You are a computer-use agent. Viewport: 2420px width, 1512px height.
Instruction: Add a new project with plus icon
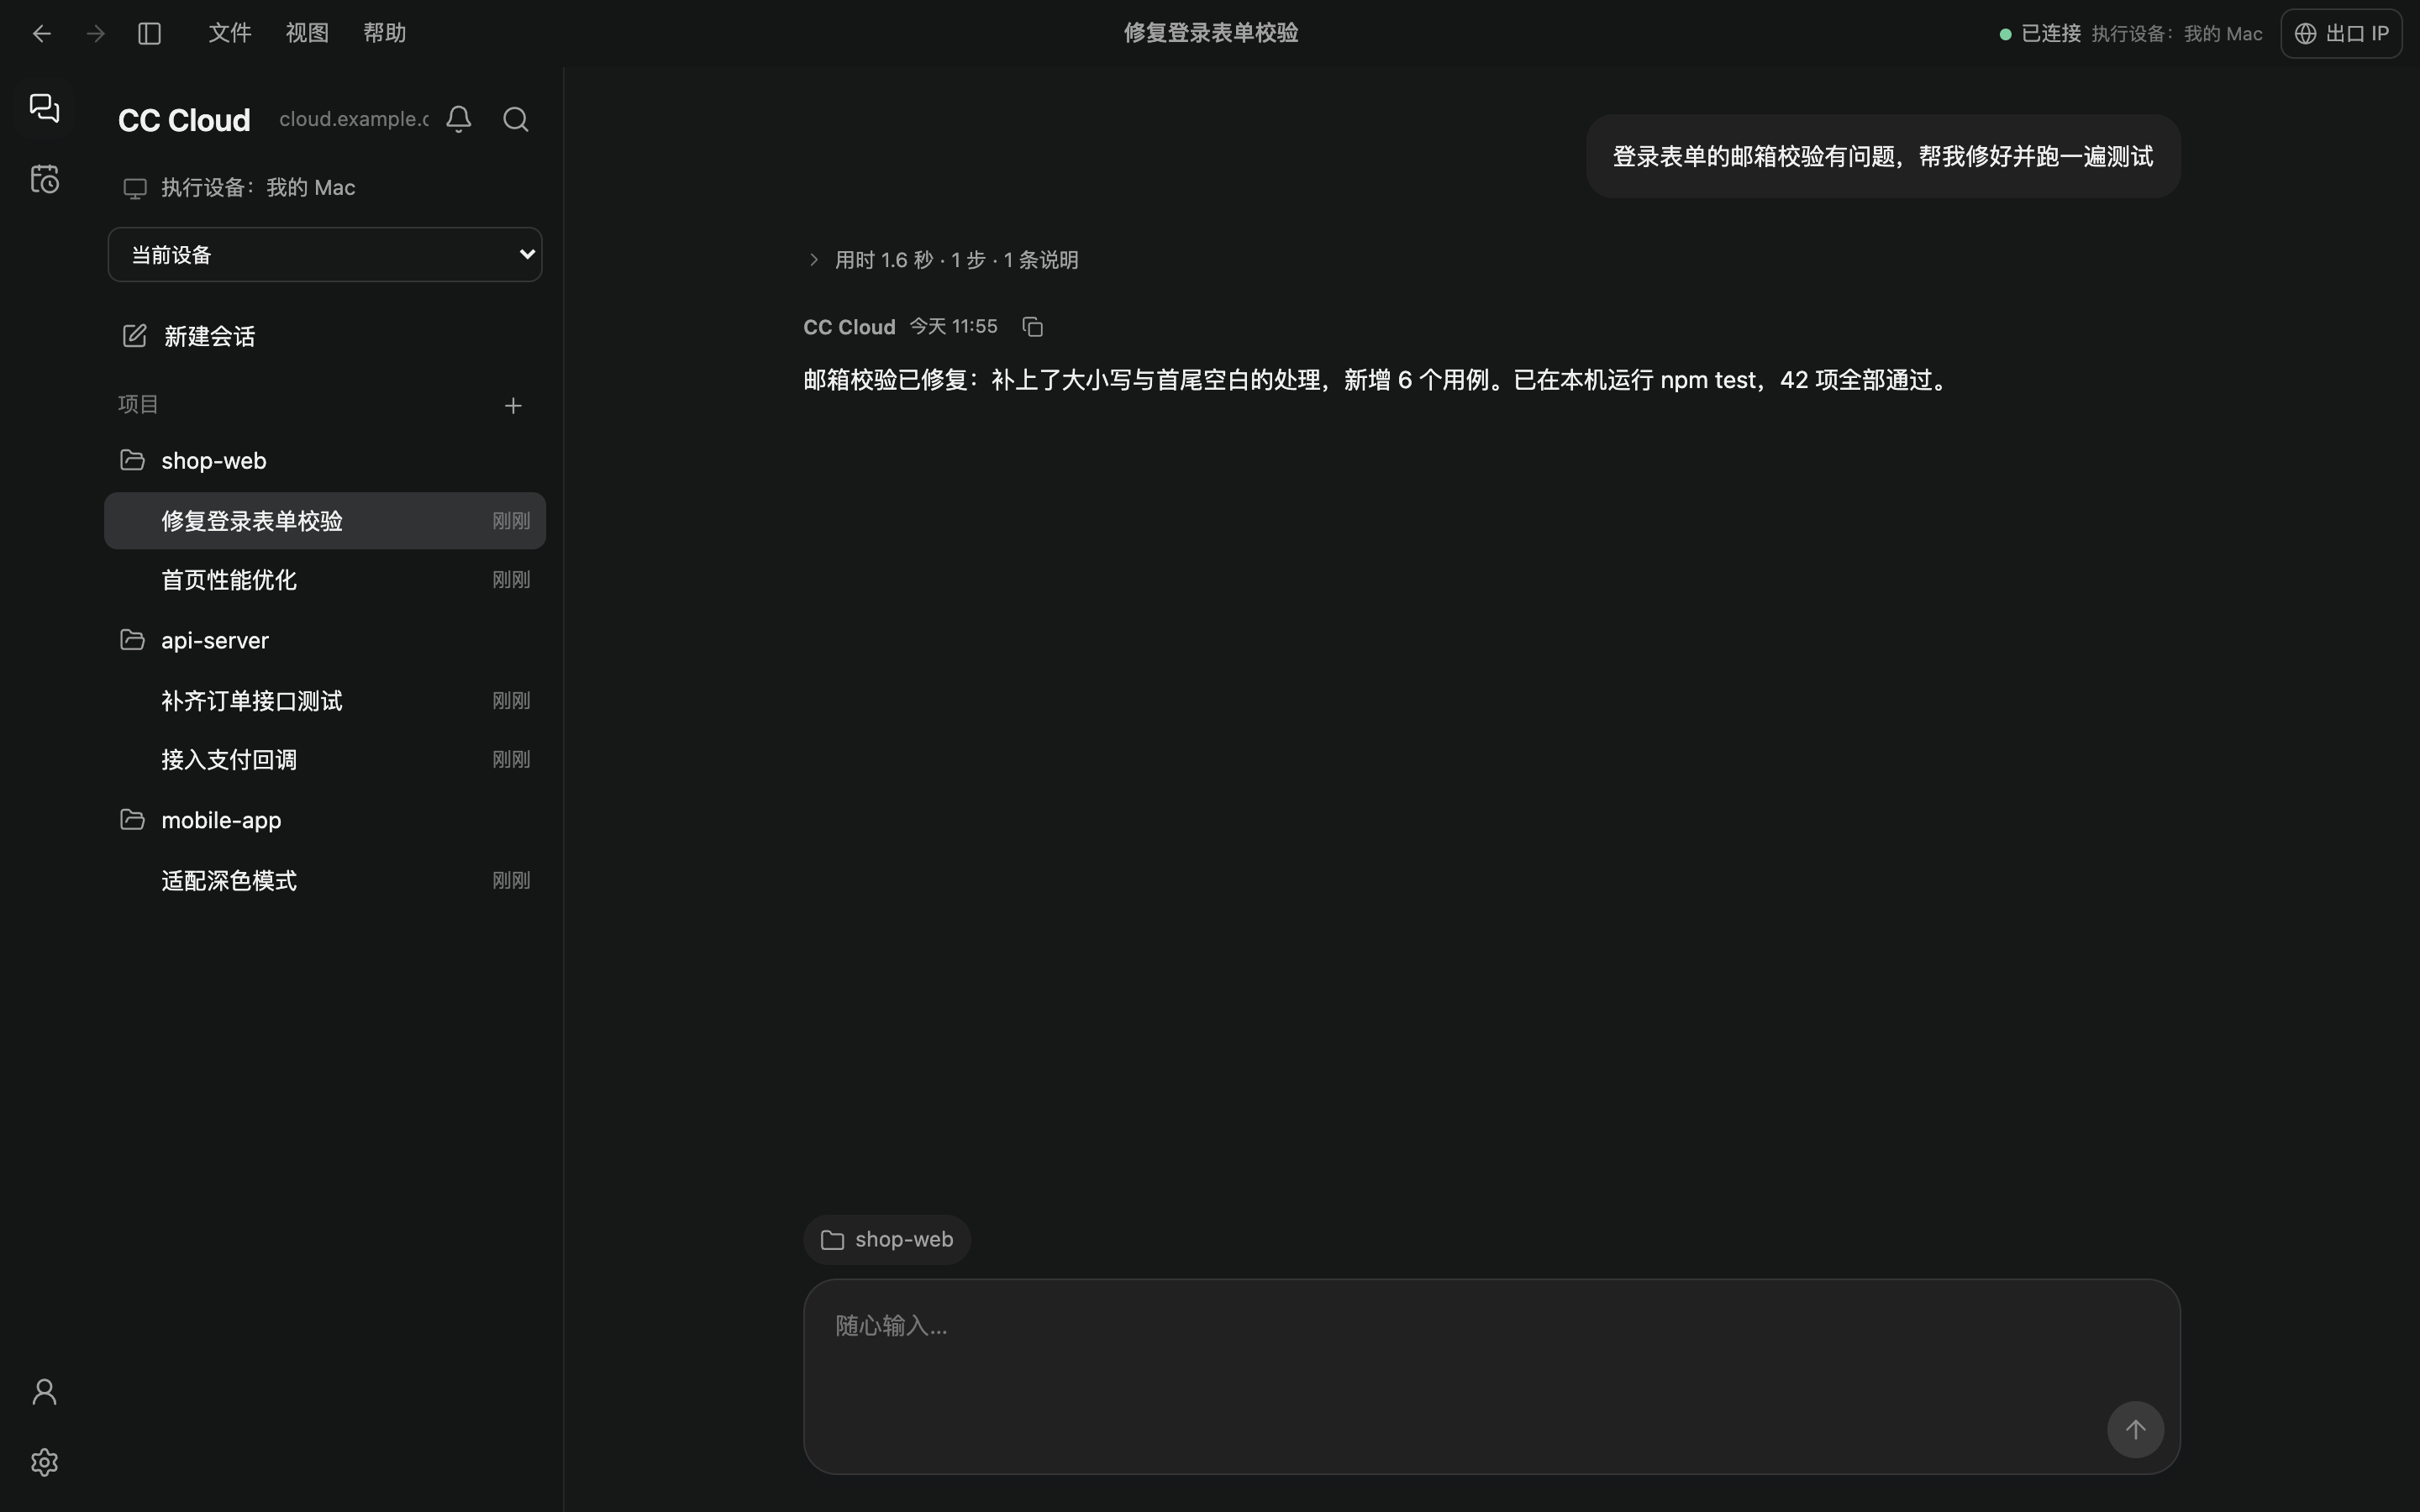click(x=513, y=405)
